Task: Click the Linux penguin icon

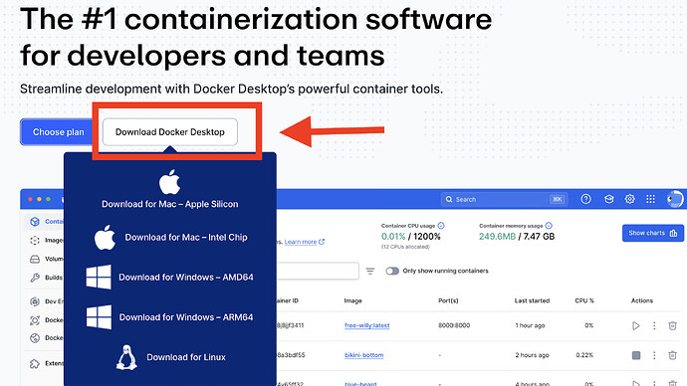Action: 126,357
